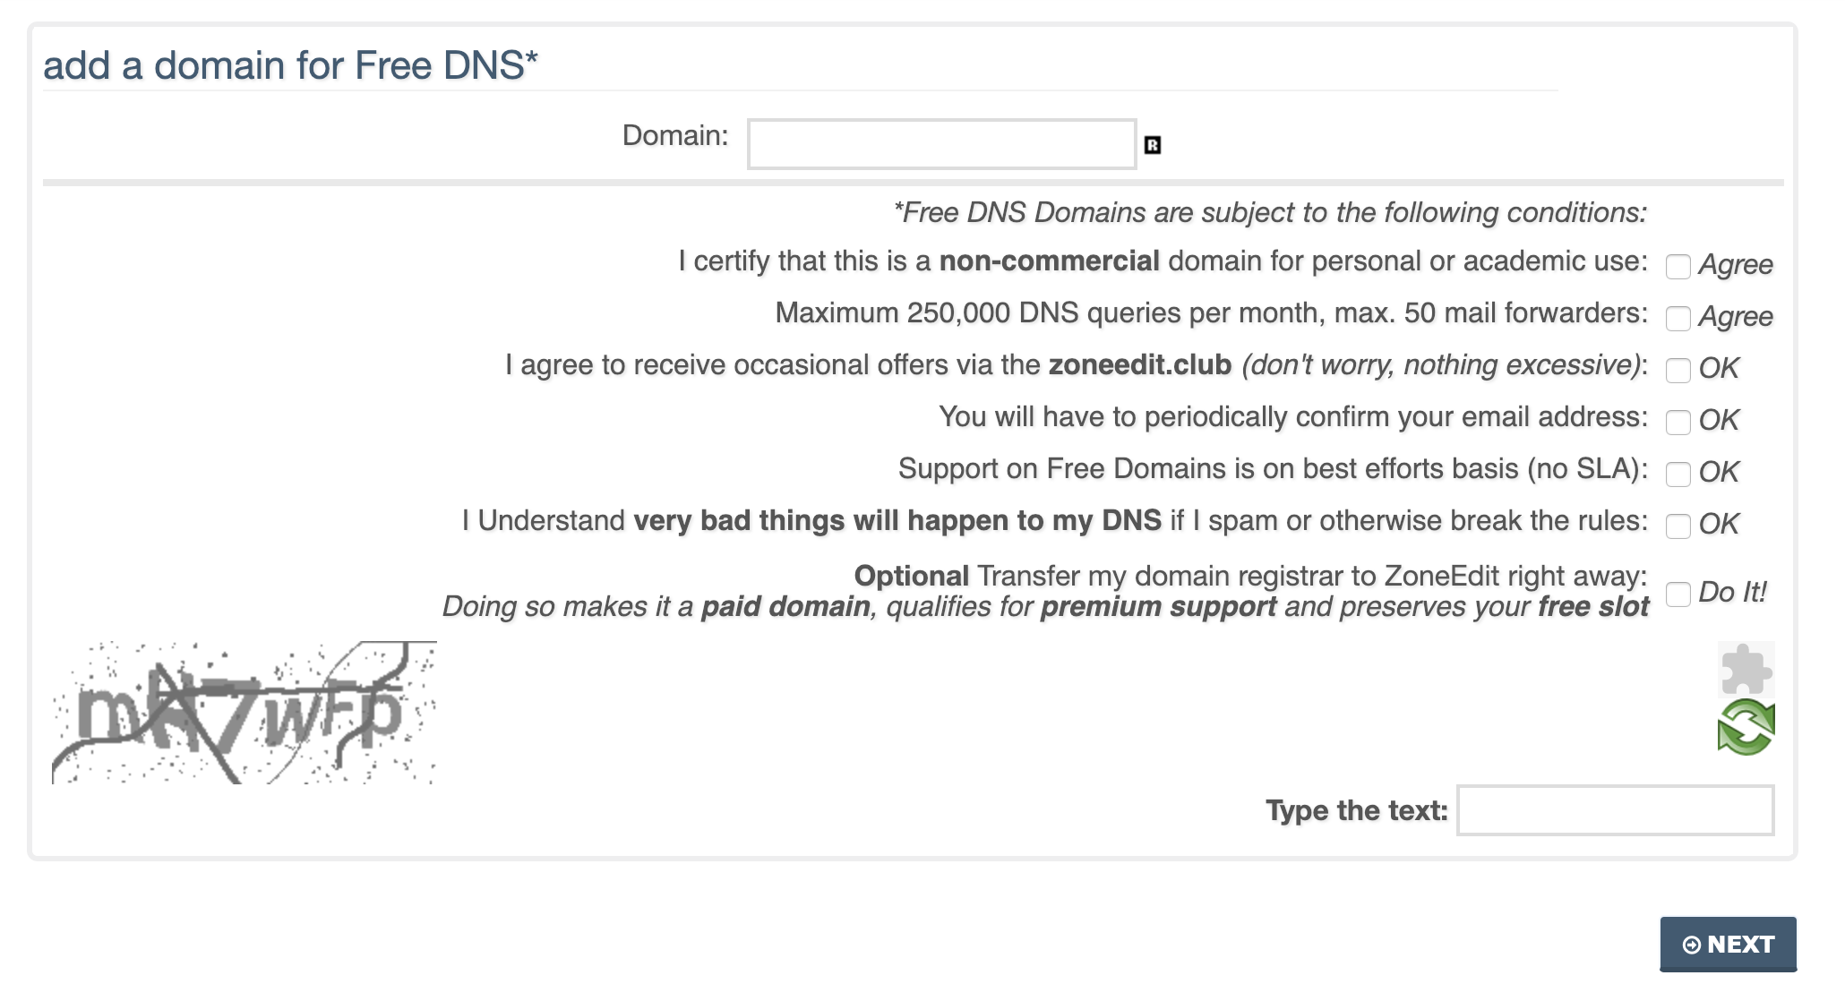The image size is (1845, 1001).
Task: Check the non-commercial domain Agree box
Action: pyautogui.click(x=1678, y=267)
